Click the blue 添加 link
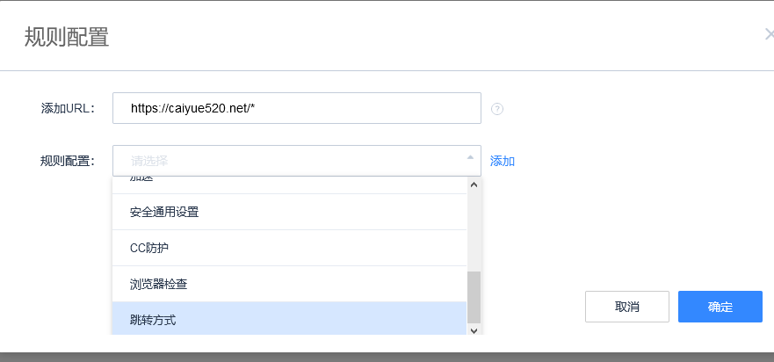 [x=503, y=161]
